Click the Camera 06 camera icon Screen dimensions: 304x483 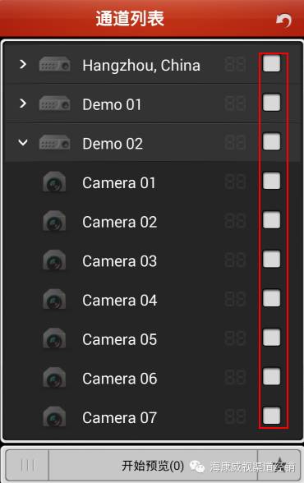[54, 378]
